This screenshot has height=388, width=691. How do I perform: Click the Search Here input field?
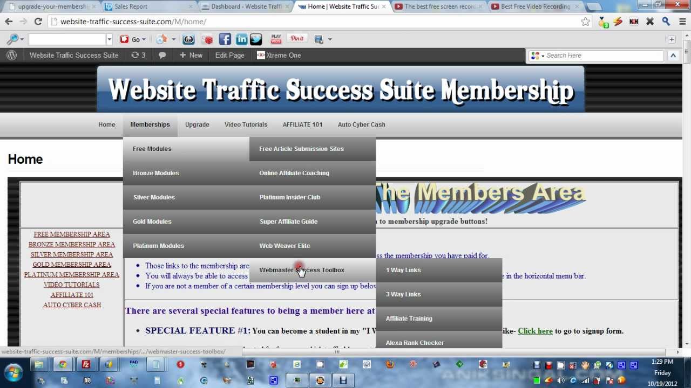(604, 55)
